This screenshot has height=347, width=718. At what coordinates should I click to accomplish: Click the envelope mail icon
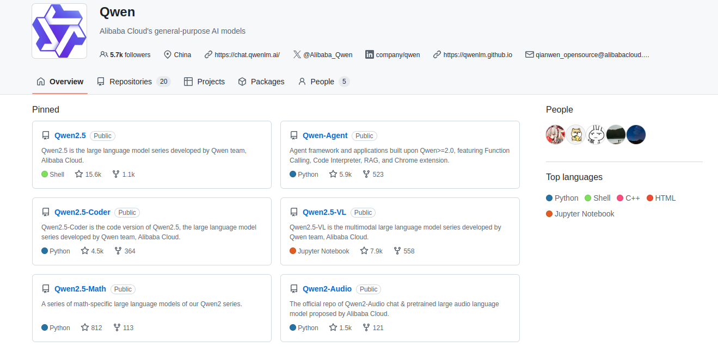529,54
